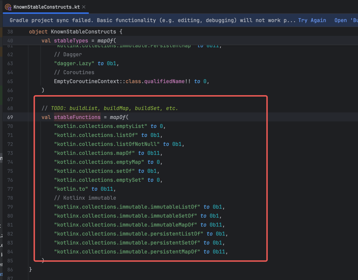Screen dimensions: 358x280
Task: Click line number 38 in the gutter
Action: click(x=10, y=32)
